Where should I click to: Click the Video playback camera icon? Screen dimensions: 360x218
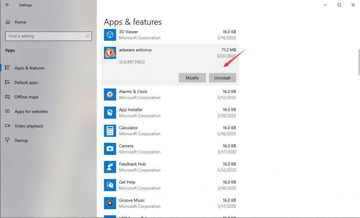tap(7, 126)
